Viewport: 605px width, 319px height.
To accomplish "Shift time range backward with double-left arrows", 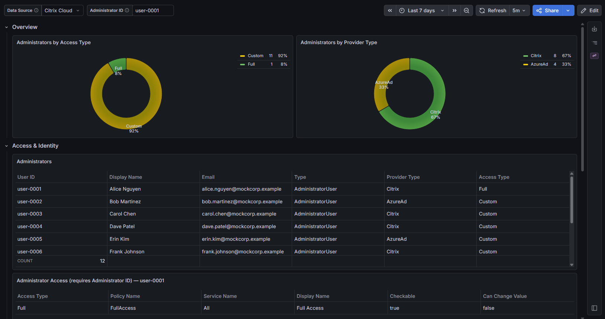I will 390,10.
